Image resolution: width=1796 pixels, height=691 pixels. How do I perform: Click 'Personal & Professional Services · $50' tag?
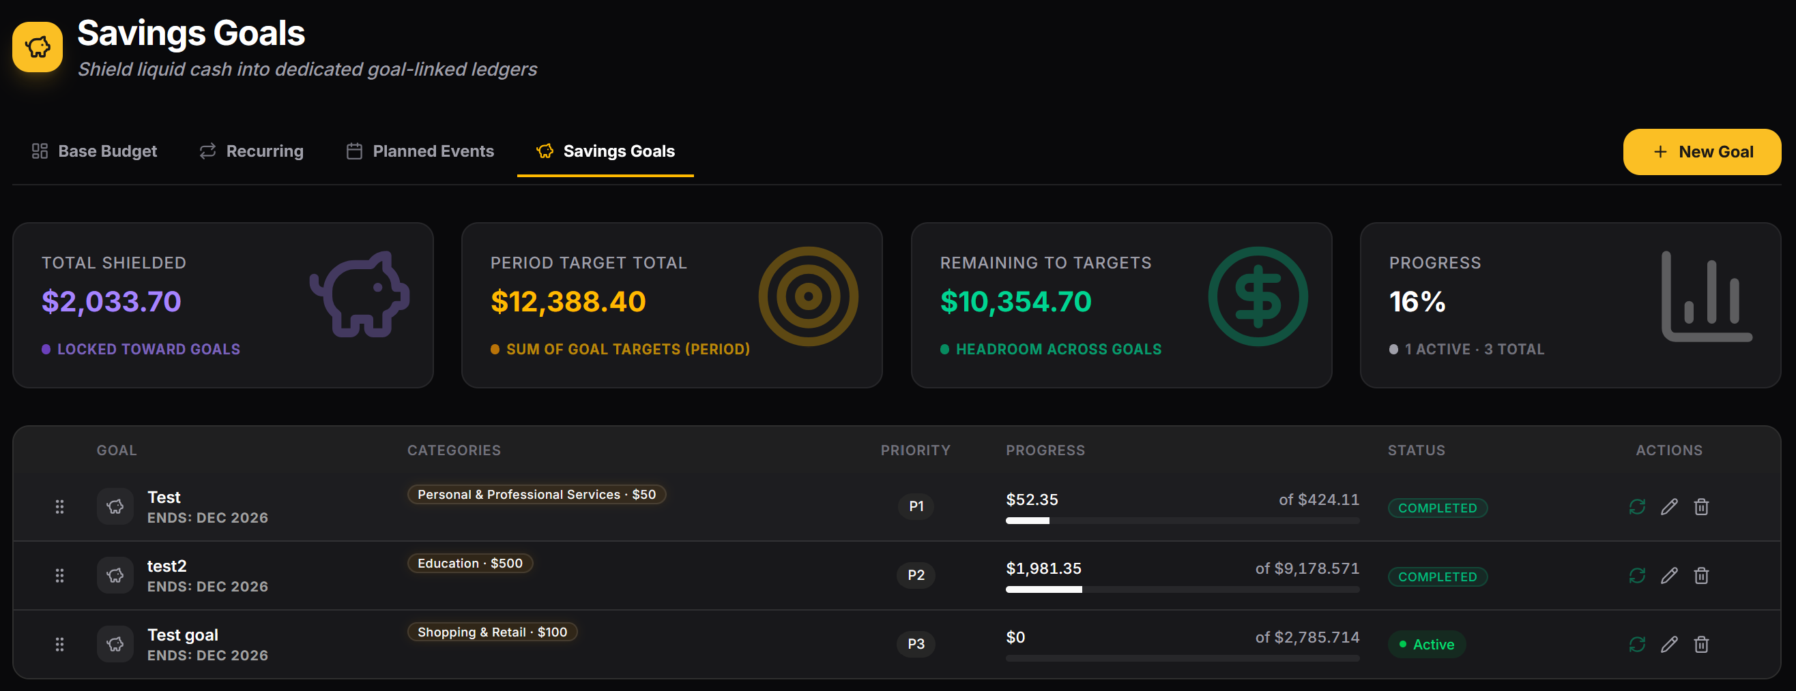pos(536,494)
